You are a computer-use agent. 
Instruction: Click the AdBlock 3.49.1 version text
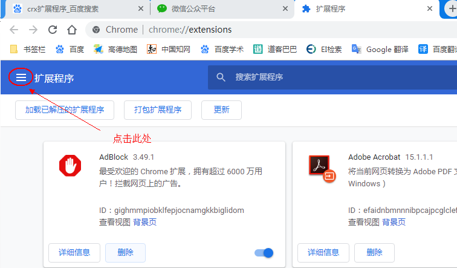(x=143, y=157)
